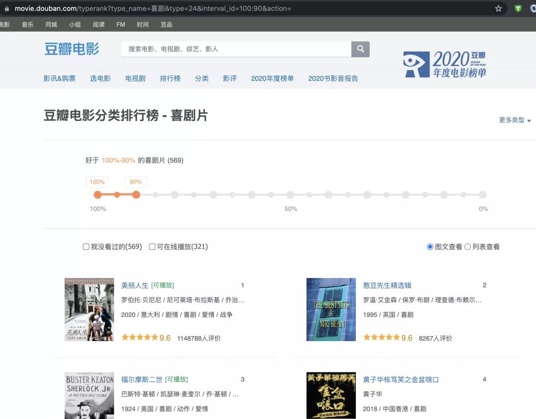The height and width of the screenshot is (419, 536).
Task: Open the 美丽人生 poster thumbnail
Action: (89, 309)
